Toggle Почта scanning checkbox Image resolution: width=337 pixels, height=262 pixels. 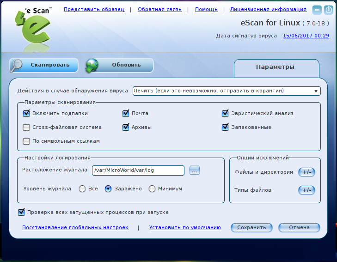[x=126, y=113]
